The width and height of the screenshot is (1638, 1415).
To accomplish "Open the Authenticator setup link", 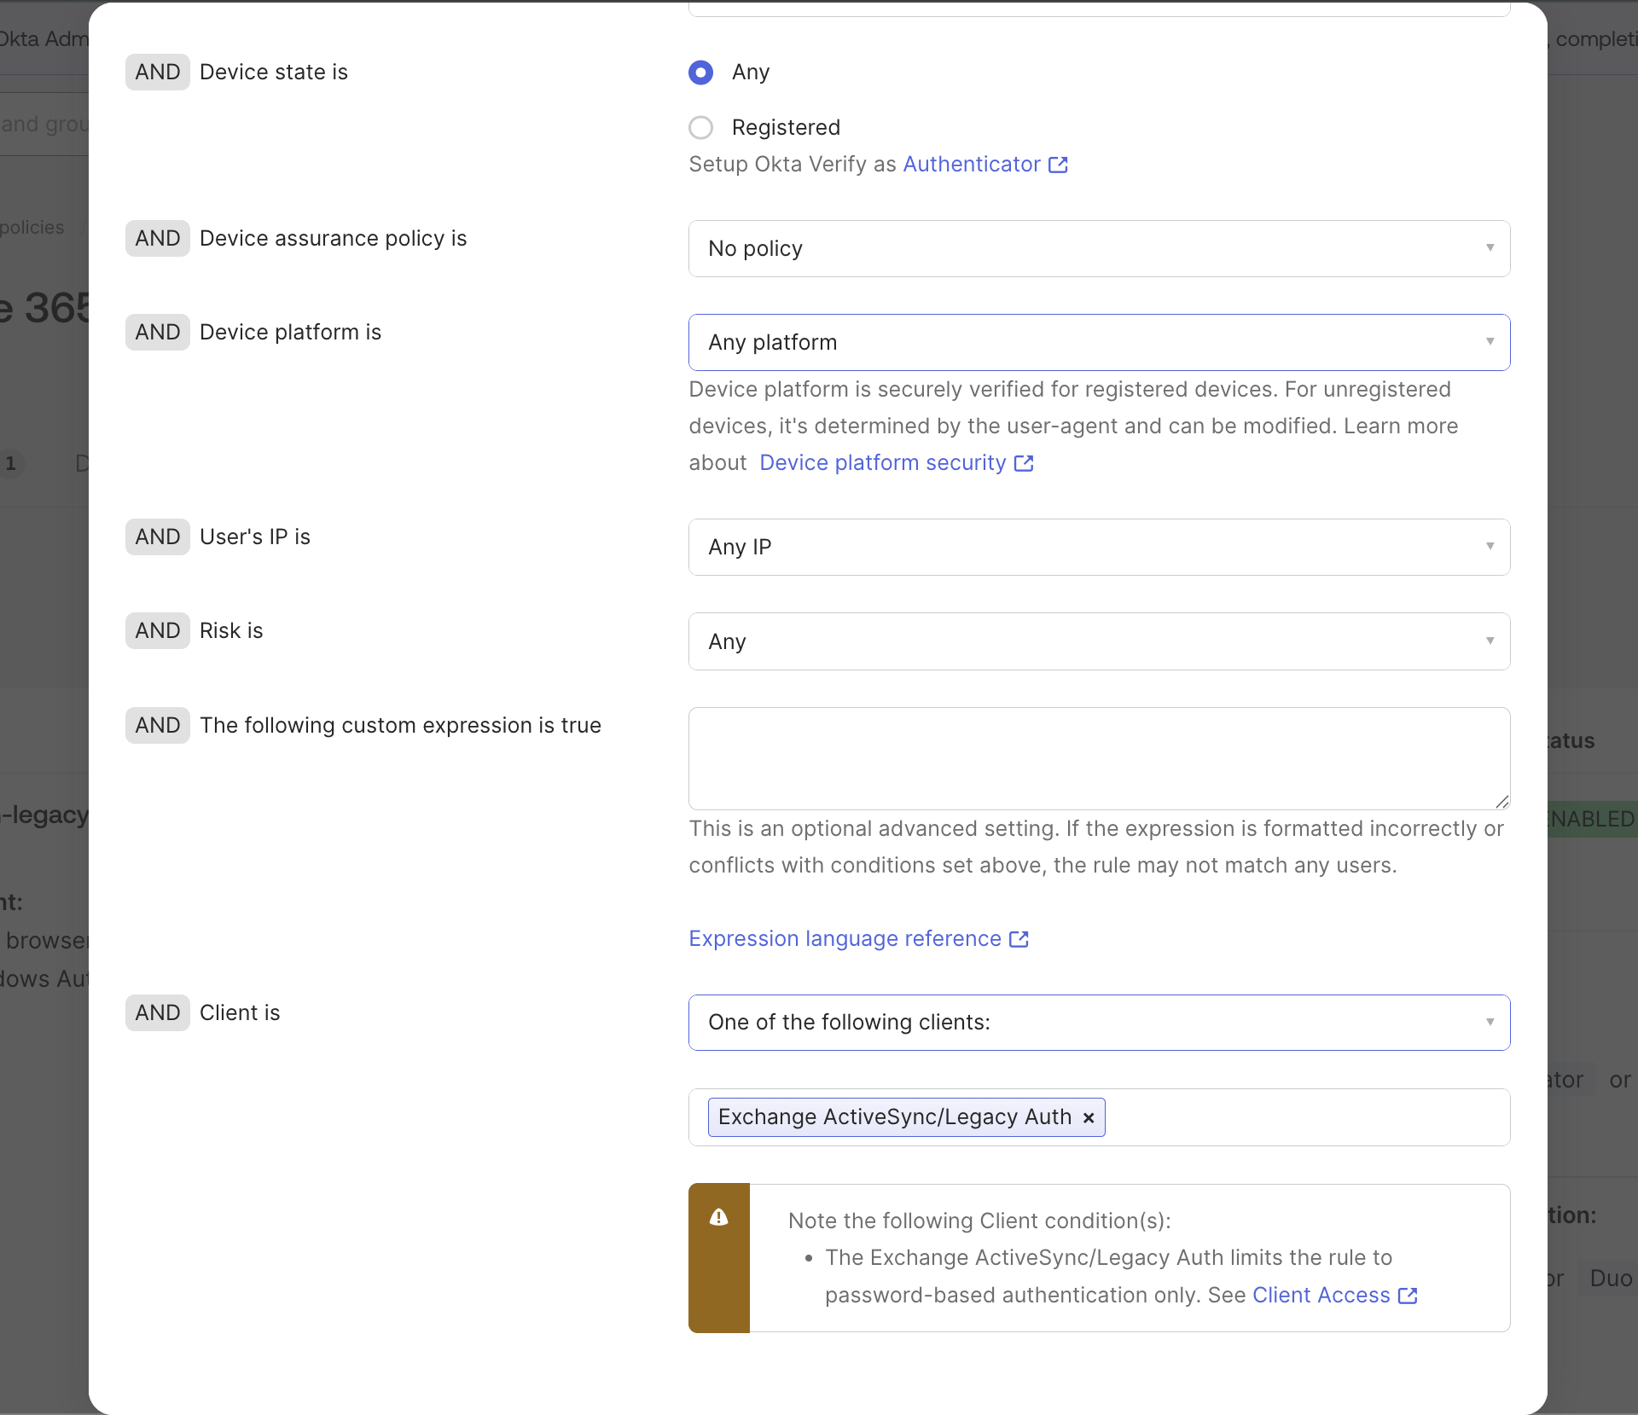I will point(972,164).
